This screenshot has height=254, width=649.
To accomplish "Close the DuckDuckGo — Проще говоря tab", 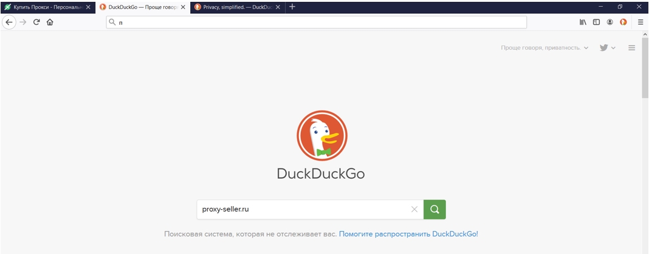I will [183, 7].
